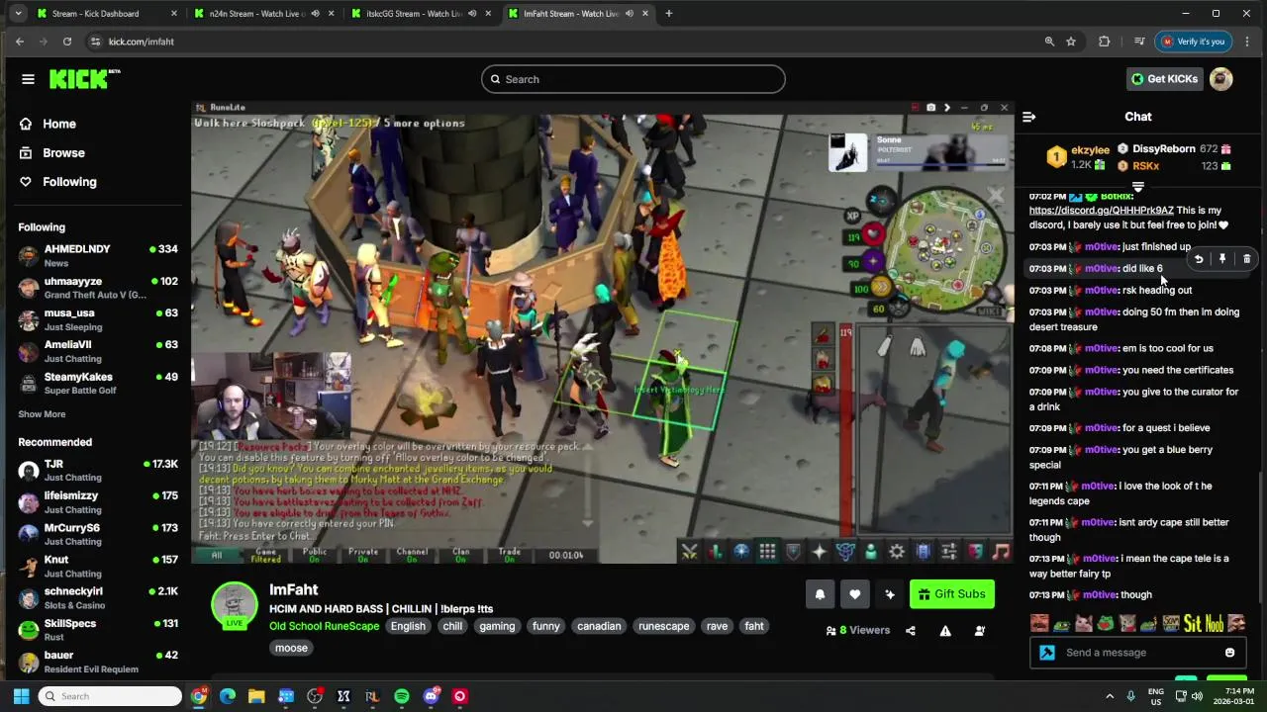This screenshot has height=712, width=1267.
Task: Click the report warning triangle icon
Action: pyautogui.click(x=945, y=631)
